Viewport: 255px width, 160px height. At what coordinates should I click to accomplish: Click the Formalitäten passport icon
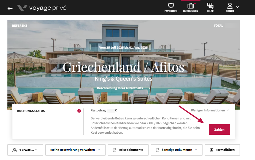pos(211,150)
